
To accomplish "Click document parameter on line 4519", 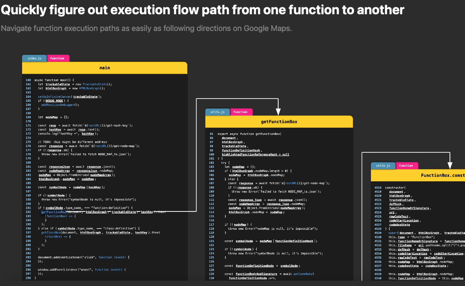I will (x=396, y=192).
